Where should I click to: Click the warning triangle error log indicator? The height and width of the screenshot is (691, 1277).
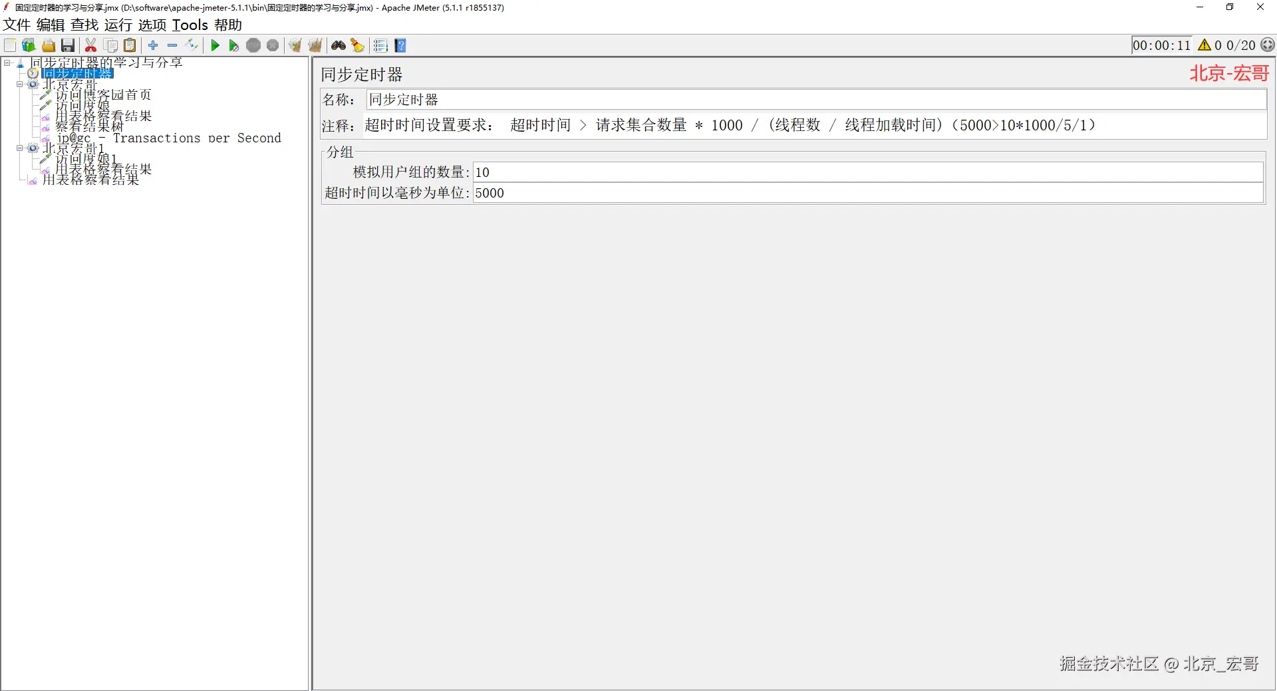pos(1205,45)
